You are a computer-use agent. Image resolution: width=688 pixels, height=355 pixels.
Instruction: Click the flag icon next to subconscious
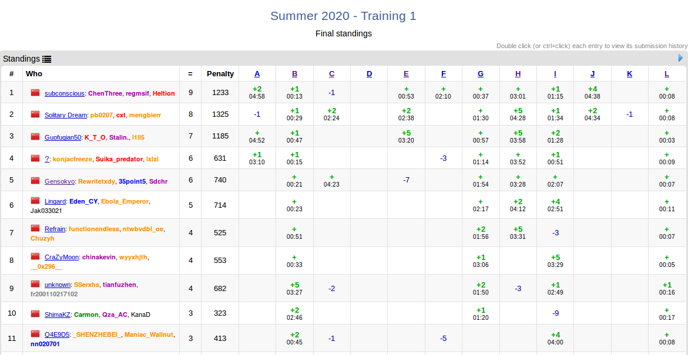35,93
